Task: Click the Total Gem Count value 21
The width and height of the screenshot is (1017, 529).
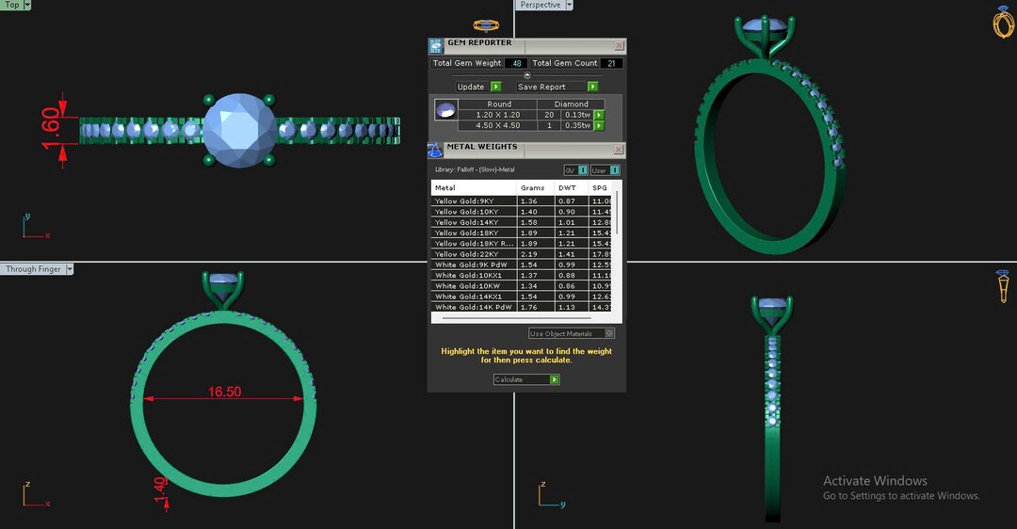Action: click(612, 63)
